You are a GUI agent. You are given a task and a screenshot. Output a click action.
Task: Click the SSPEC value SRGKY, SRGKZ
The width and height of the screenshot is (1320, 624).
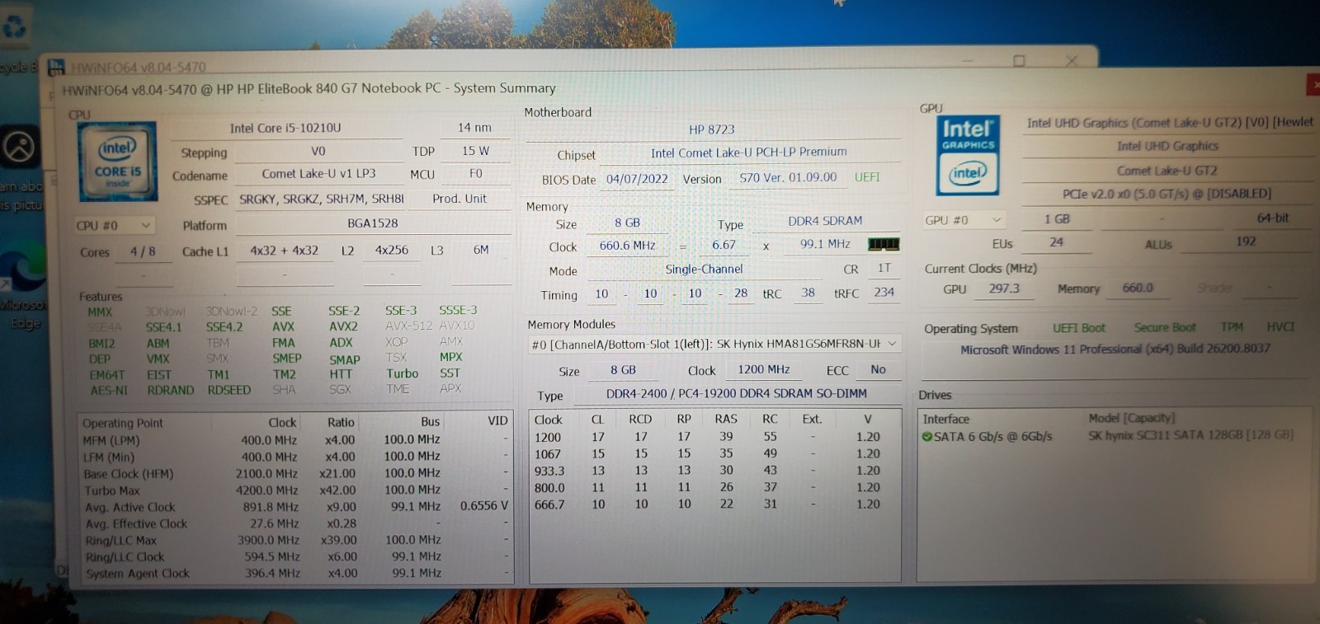click(322, 199)
